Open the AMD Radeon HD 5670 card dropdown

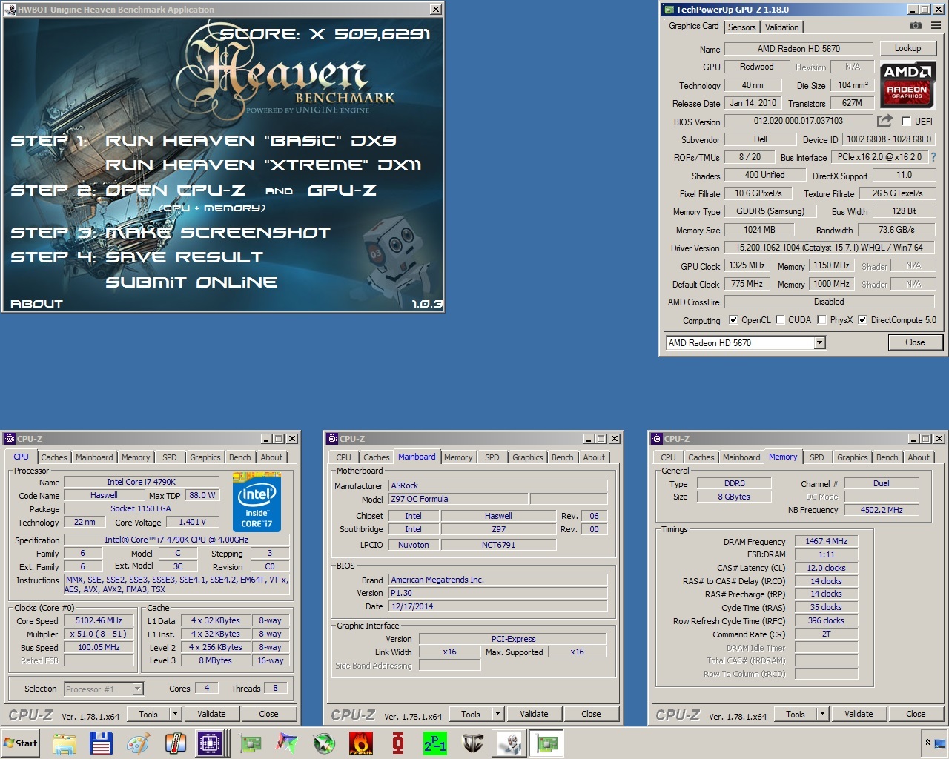click(x=819, y=342)
